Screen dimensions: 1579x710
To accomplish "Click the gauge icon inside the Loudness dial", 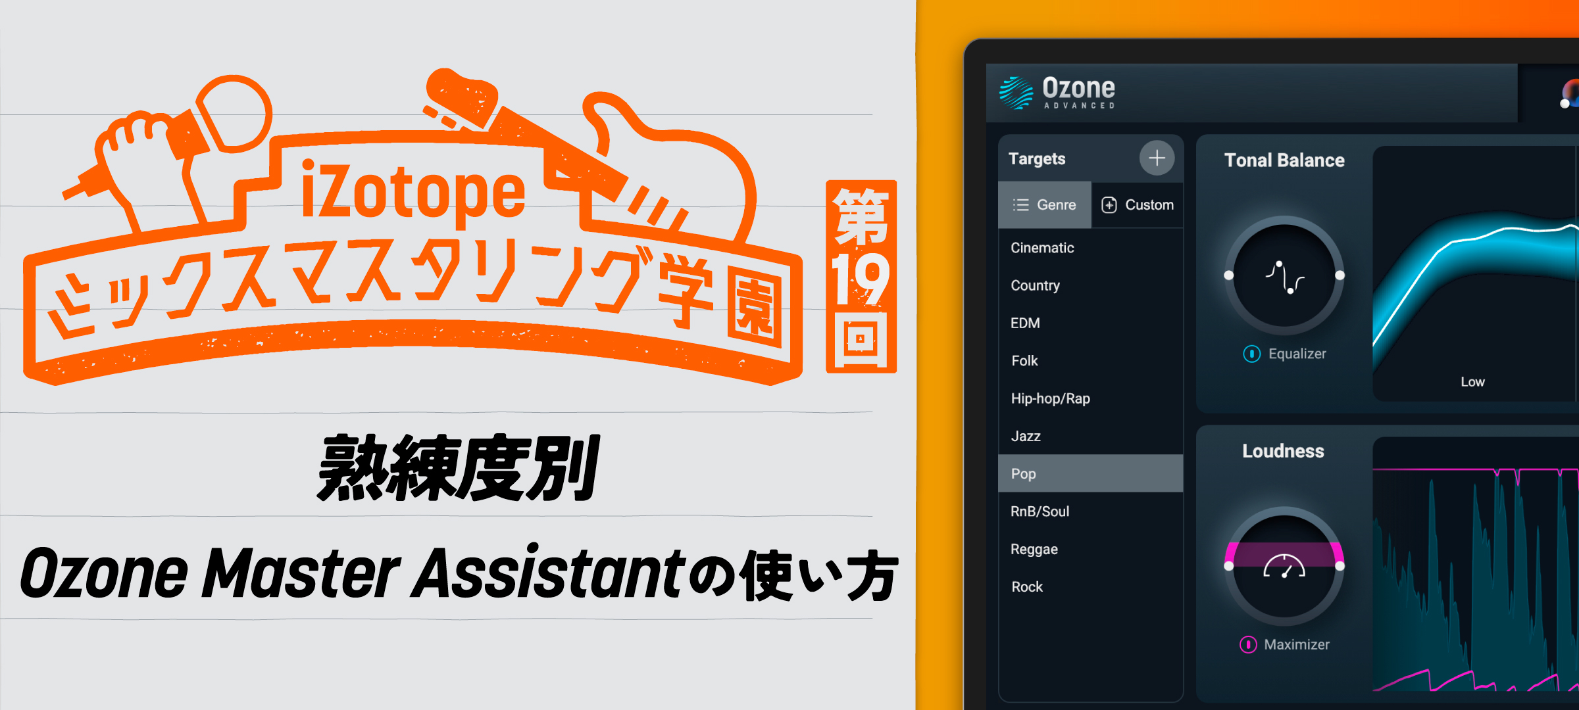I will coord(1284,566).
